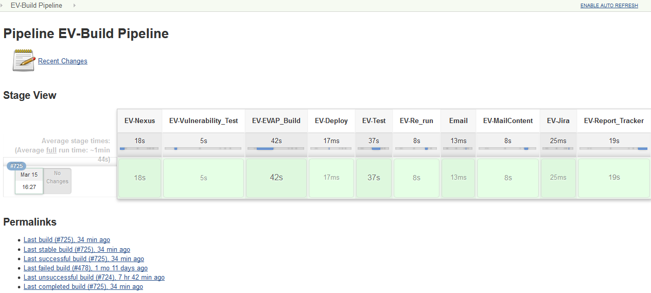Select the EV-Report_Tracker 19s stage cell

[x=614, y=178]
